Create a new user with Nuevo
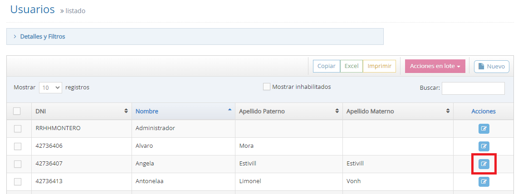 (x=491, y=67)
